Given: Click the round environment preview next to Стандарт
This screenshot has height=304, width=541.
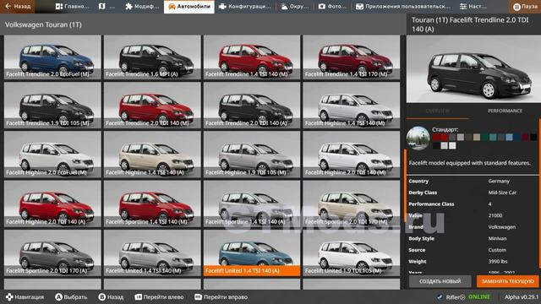Looking at the screenshot, I should pos(418,138).
